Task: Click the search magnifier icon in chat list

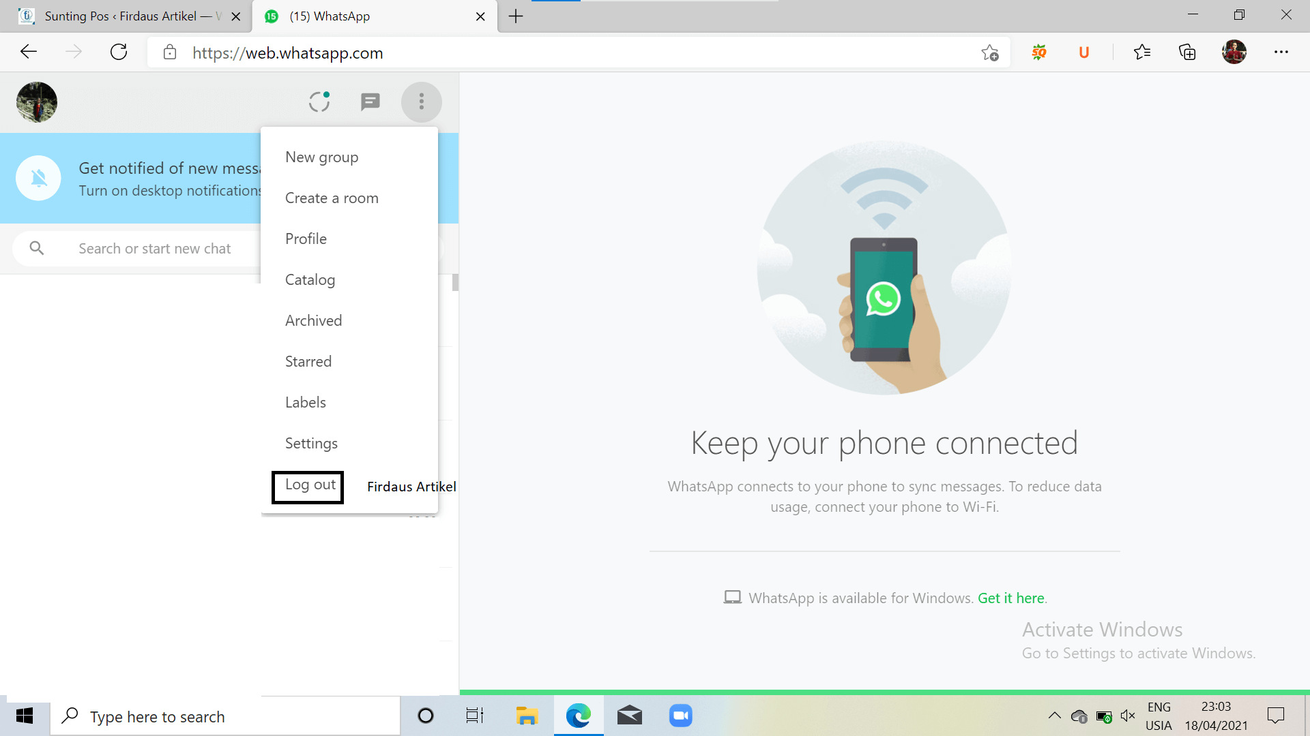Action: click(x=37, y=248)
